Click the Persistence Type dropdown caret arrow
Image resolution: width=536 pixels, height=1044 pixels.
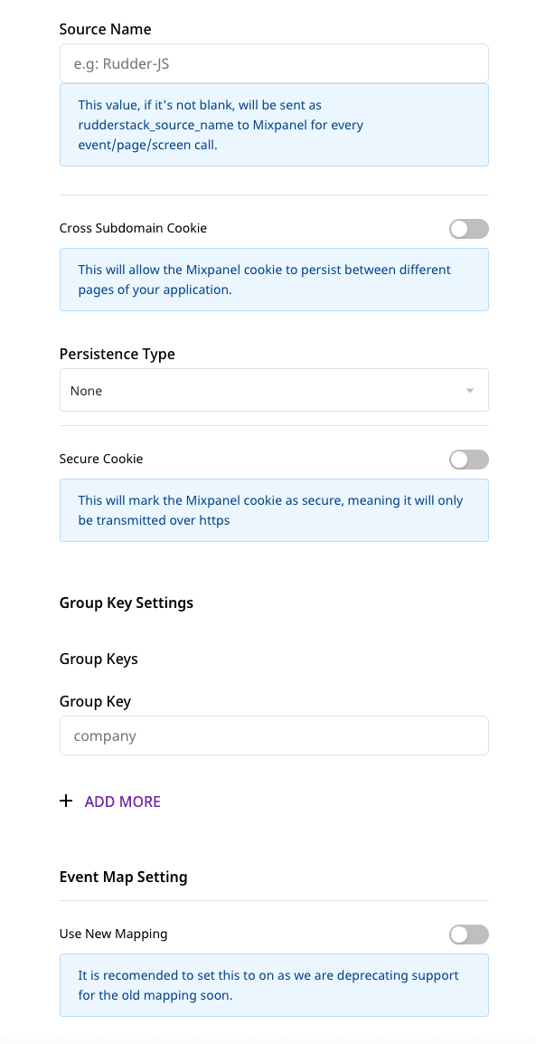pos(470,390)
